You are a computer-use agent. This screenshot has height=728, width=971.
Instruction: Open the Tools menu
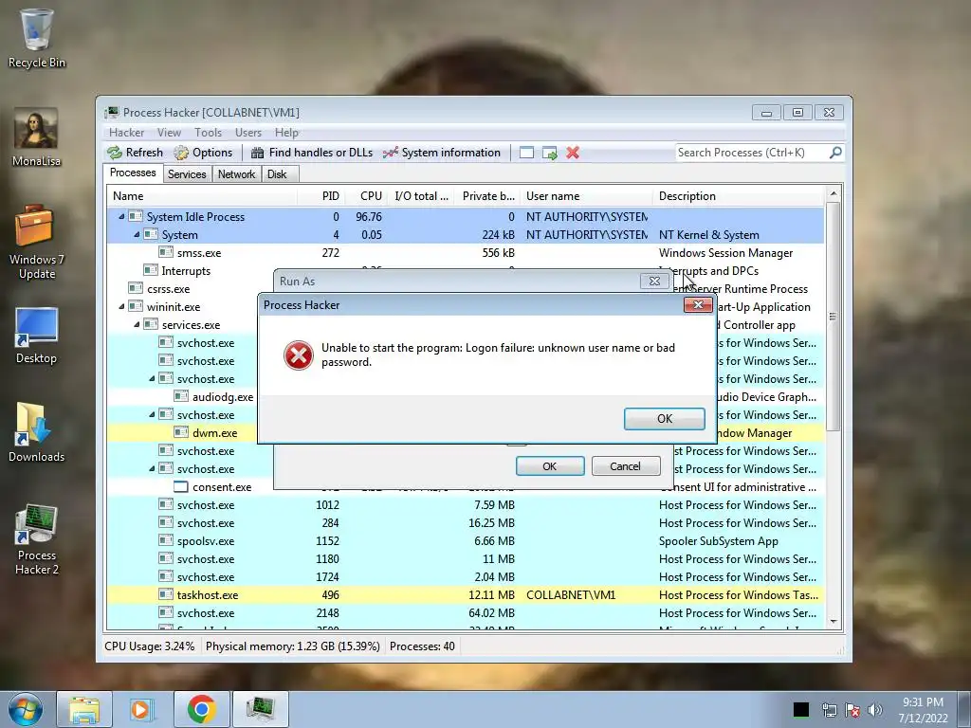click(208, 133)
